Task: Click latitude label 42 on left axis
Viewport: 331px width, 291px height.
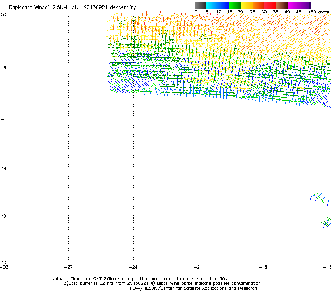Action: [x=4, y=216]
